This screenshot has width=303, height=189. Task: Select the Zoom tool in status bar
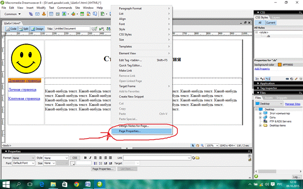pos(202,145)
